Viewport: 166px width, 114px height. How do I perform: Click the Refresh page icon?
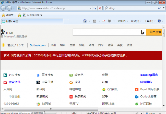95,8
